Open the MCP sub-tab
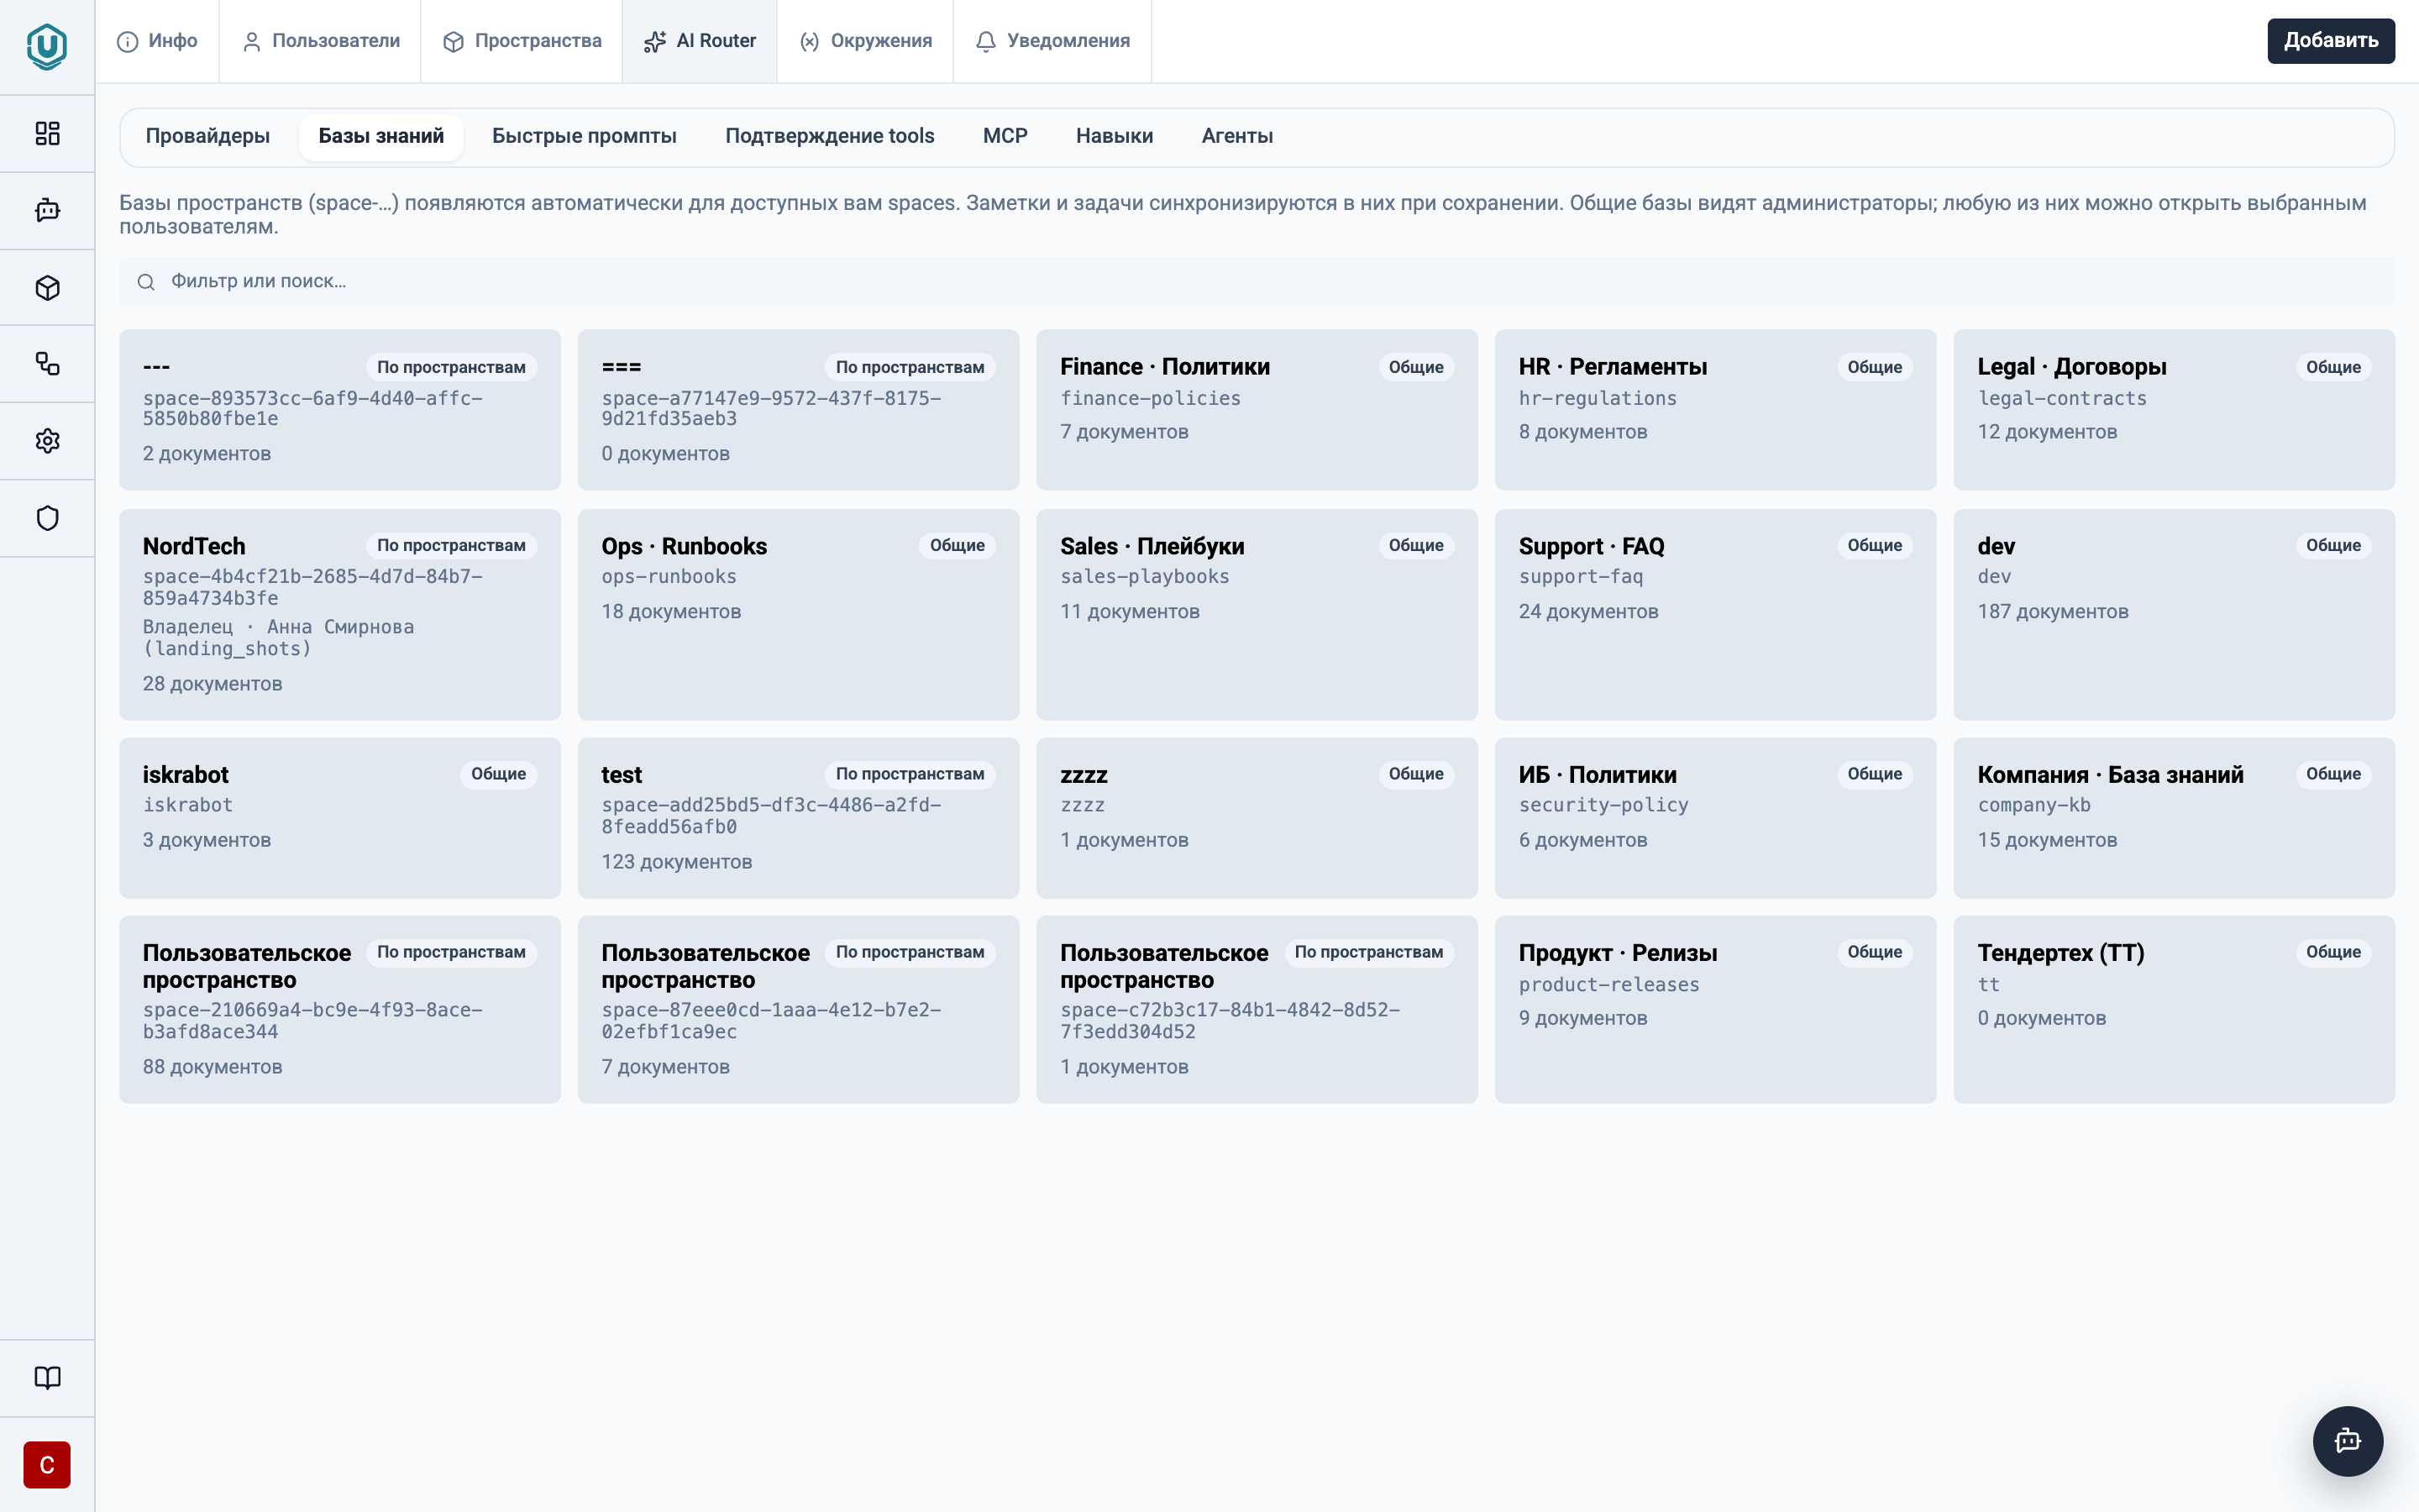This screenshot has width=2419, height=1512. [x=1005, y=136]
